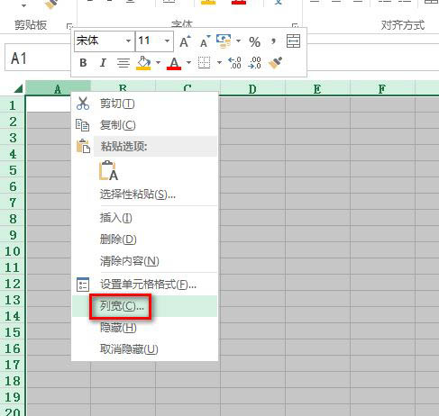Apply red font color in mini toolbar
439x416 pixels.
pos(174,63)
